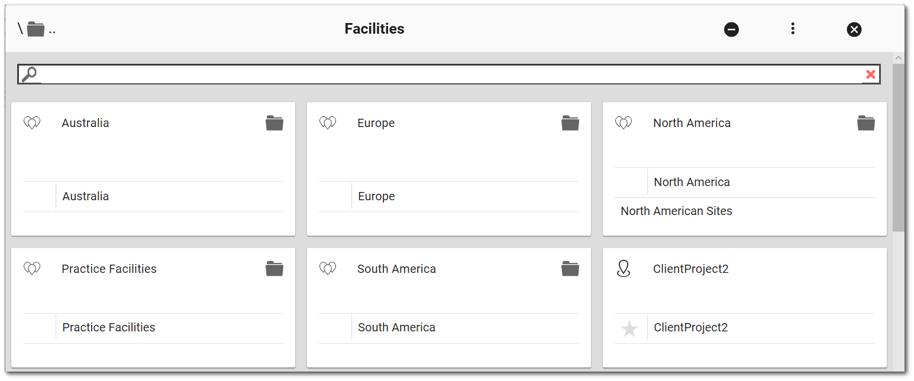Open the North America folder icon

click(865, 122)
